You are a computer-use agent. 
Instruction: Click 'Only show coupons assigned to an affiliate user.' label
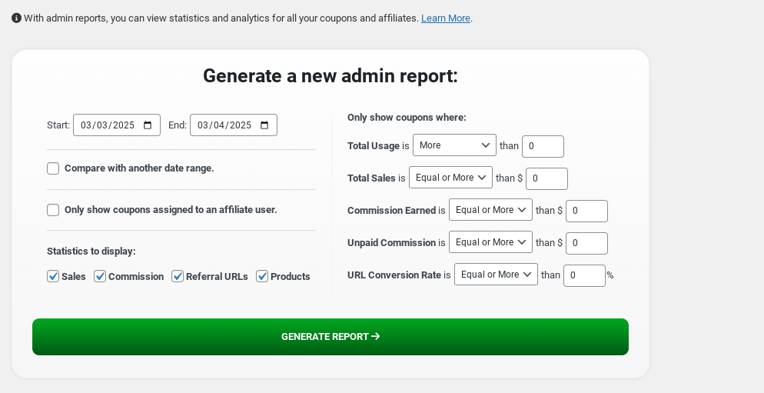coord(171,210)
